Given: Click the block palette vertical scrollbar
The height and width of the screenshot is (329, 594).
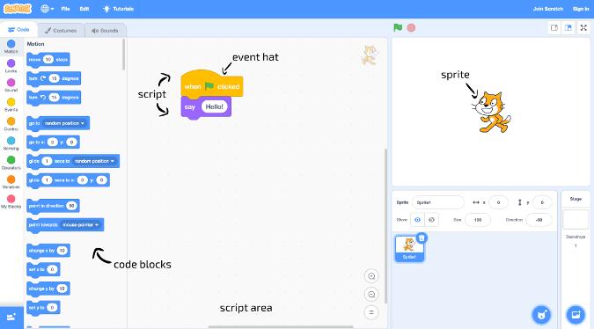Looking at the screenshot, I should coord(123,55).
